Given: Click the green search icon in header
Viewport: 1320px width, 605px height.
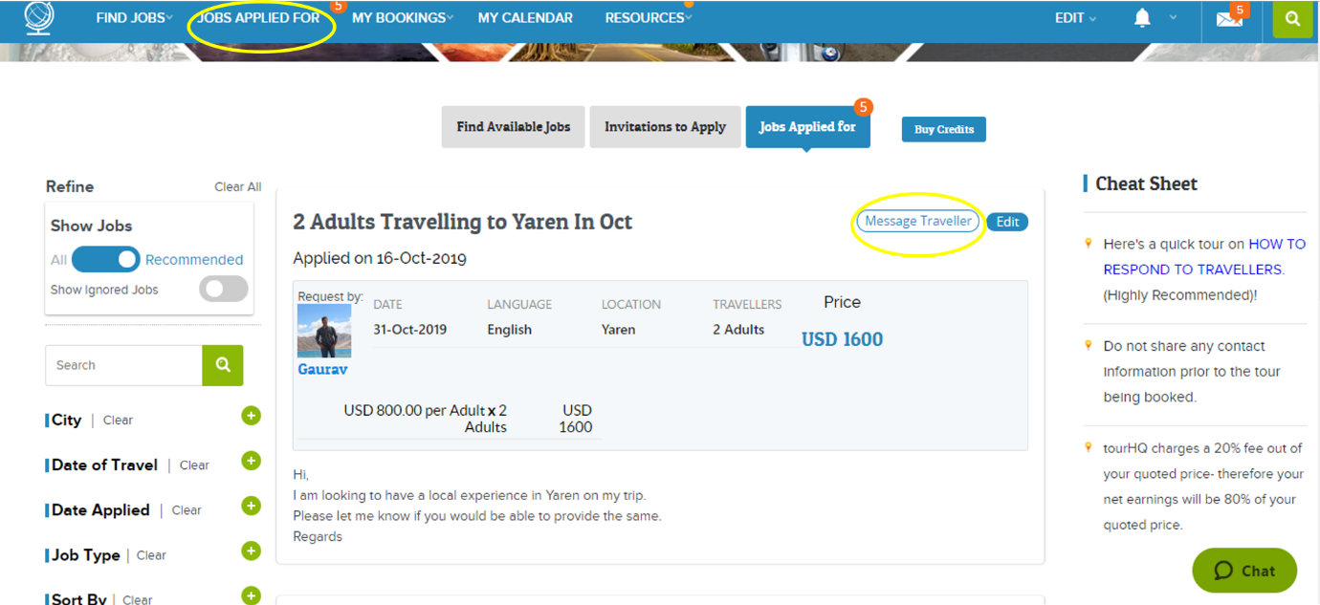Looking at the screenshot, I should (1292, 19).
